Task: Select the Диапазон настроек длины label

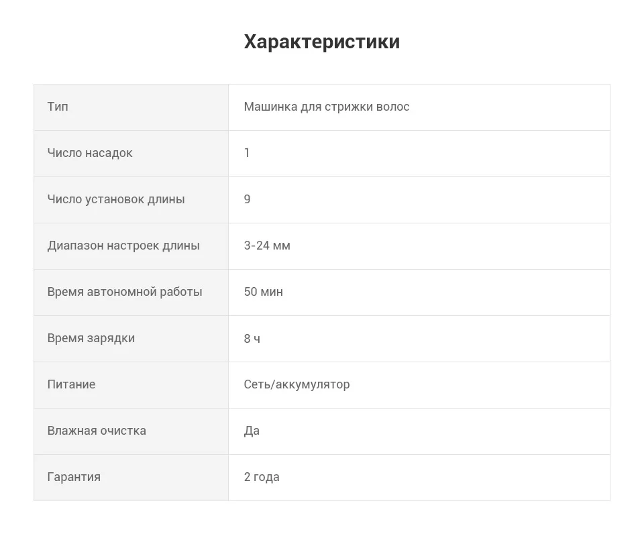Action: pyautogui.click(x=123, y=246)
